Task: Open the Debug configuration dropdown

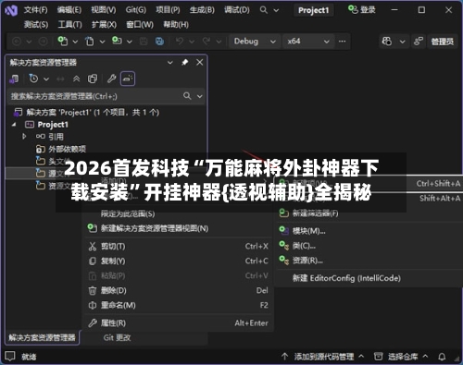Action: [255, 42]
